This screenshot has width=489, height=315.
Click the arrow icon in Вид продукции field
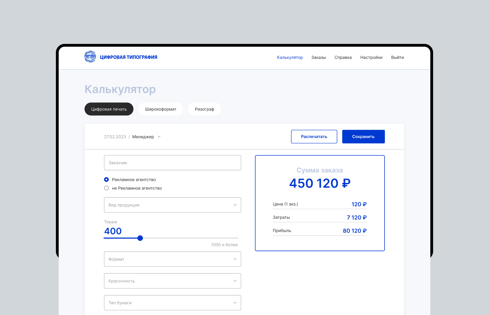click(235, 205)
